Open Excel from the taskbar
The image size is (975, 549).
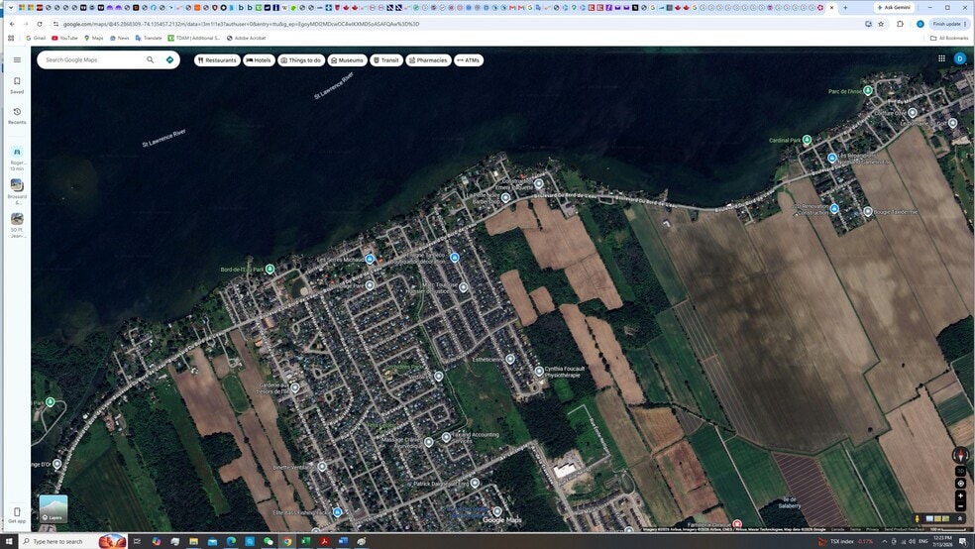pos(305,541)
